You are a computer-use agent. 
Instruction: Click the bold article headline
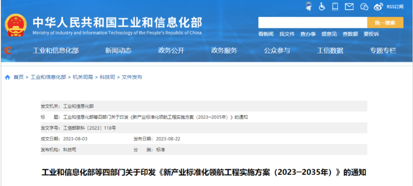click(x=204, y=173)
